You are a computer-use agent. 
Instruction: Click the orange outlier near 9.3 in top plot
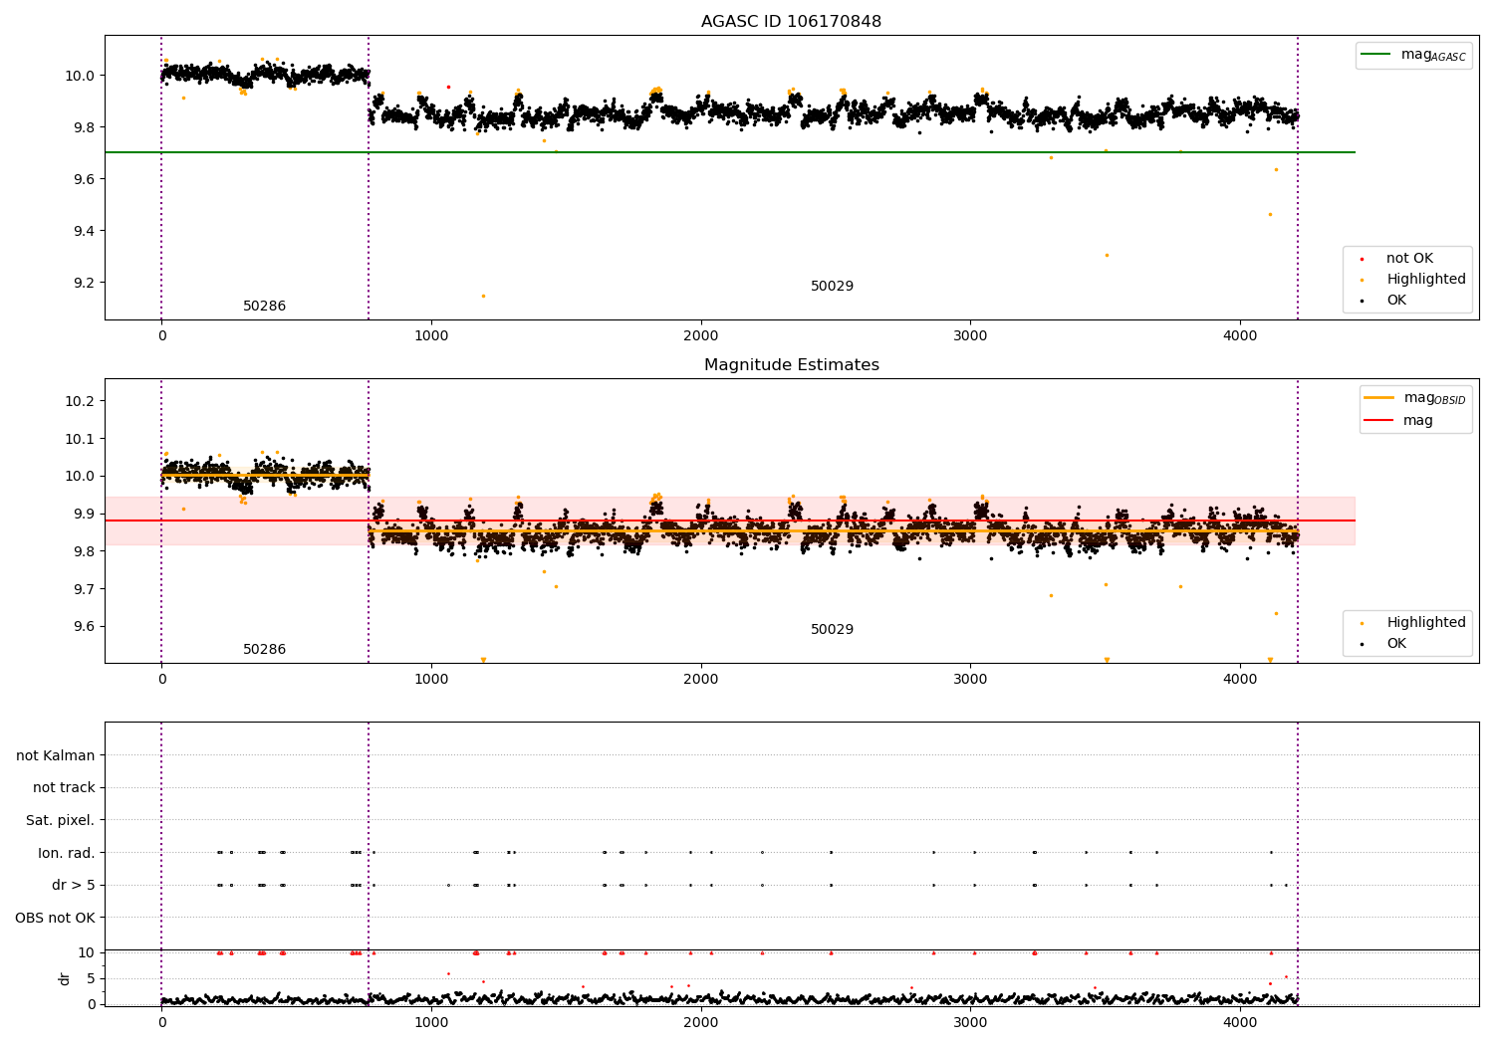pos(1107,255)
